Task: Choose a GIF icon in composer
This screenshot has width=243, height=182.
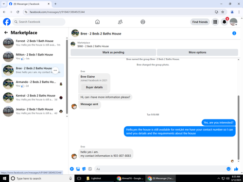Action: (90, 169)
